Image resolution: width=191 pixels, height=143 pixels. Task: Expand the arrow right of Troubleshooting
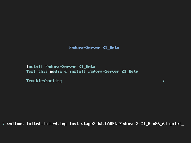(163, 81)
